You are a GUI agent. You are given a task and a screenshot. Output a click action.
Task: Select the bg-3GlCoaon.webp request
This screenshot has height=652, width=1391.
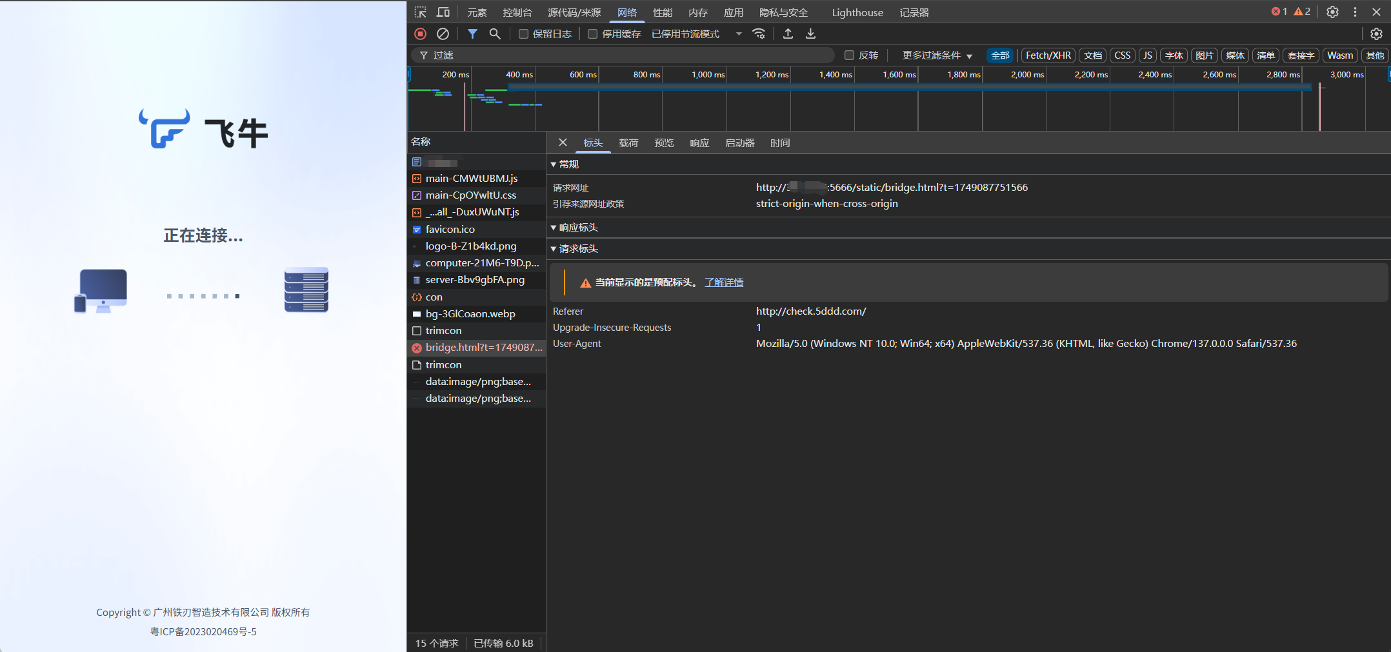[477, 314]
